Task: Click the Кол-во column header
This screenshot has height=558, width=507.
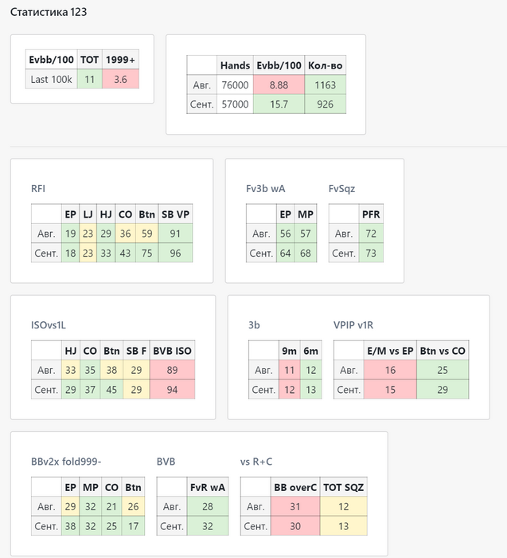Action: coord(325,65)
